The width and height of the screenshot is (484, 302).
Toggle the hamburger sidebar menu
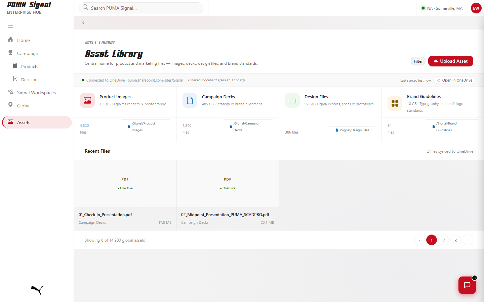pyautogui.click(x=10, y=26)
